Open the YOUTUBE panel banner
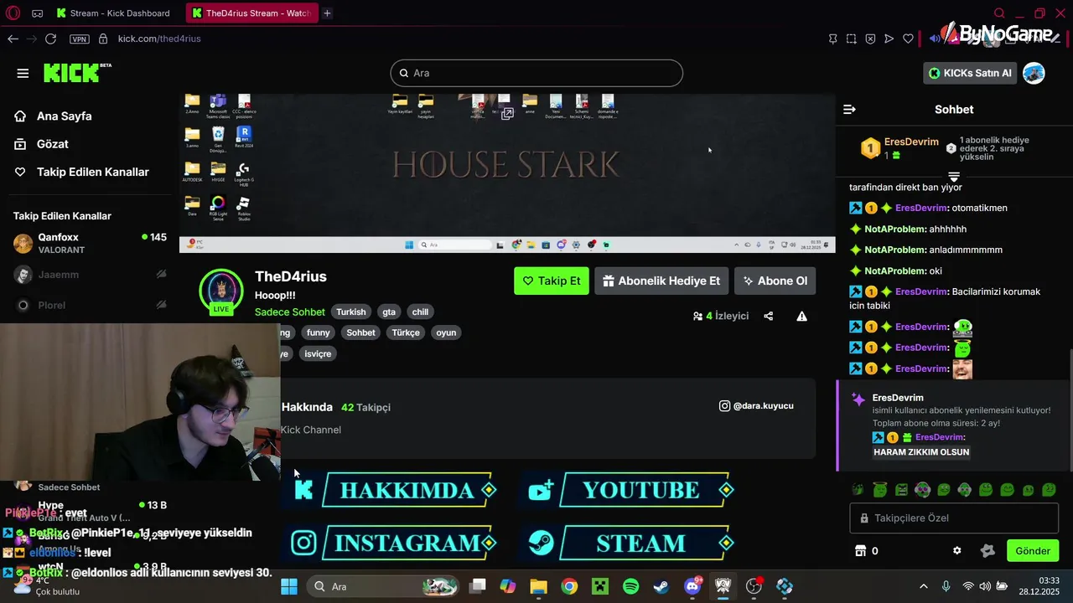1073x603 pixels. 631,490
